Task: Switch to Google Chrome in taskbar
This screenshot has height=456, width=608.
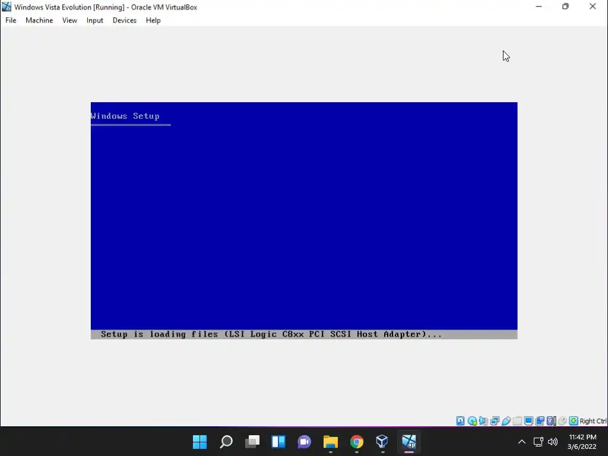Action: coord(357,442)
